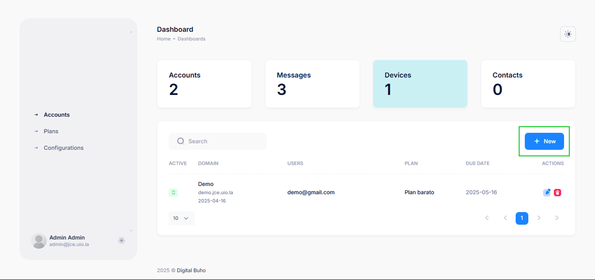Click the Admin Admin avatar picture
The image size is (595, 280).
[x=39, y=241]
